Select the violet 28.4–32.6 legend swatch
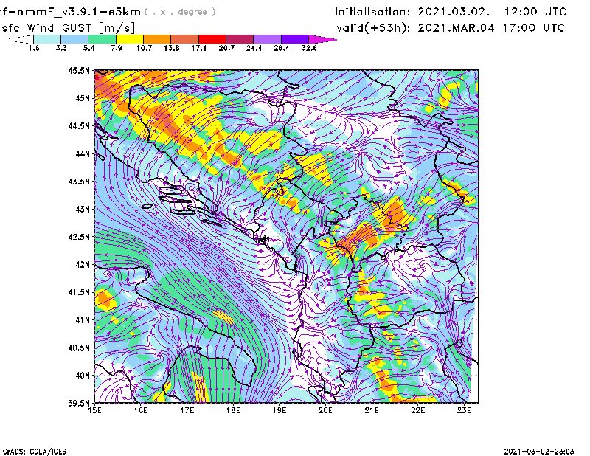Image resolution: width=590 pixels, height=456 pixels. (x=295, y=39)
